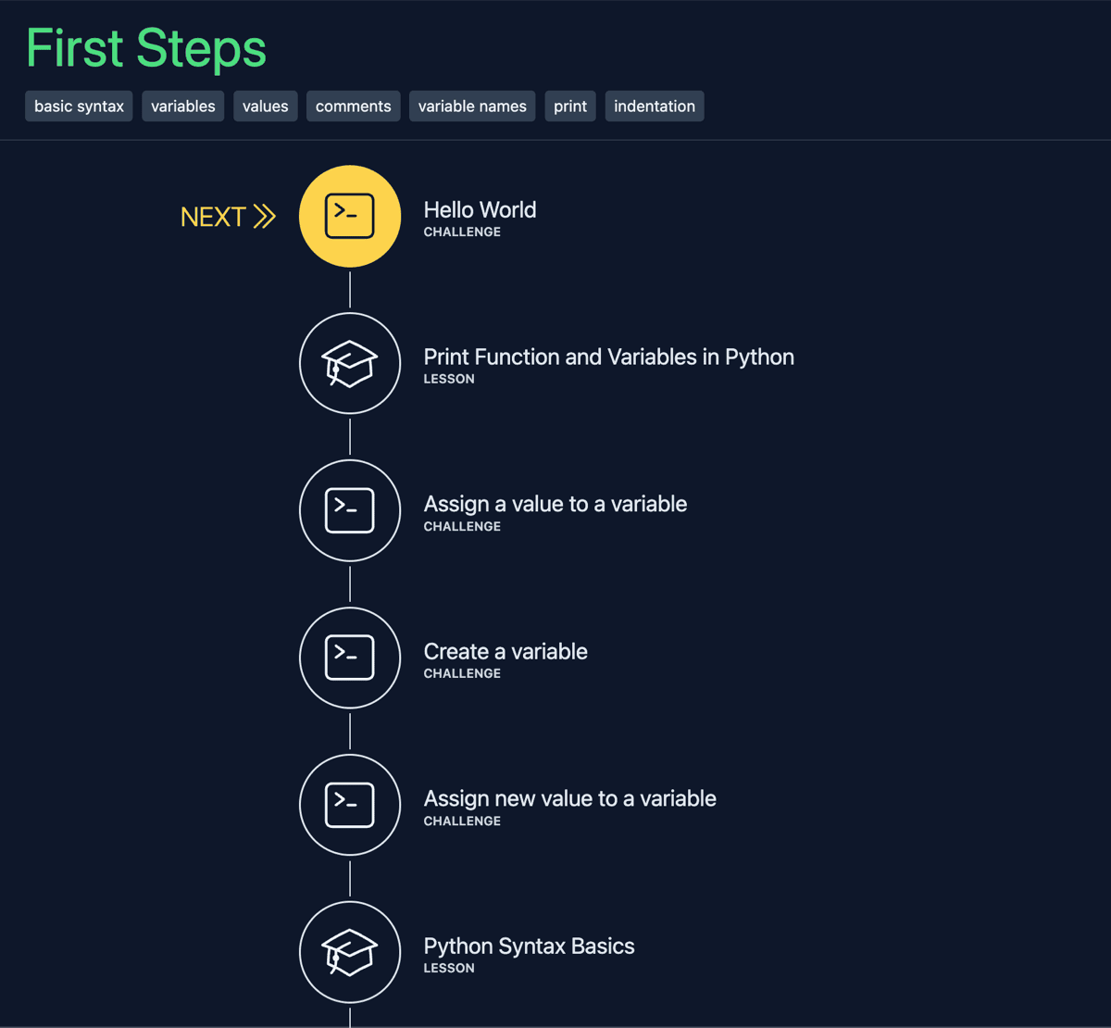Select the basic syntax tag
Screen dimensions: 1111x1028
coord(79,106)
